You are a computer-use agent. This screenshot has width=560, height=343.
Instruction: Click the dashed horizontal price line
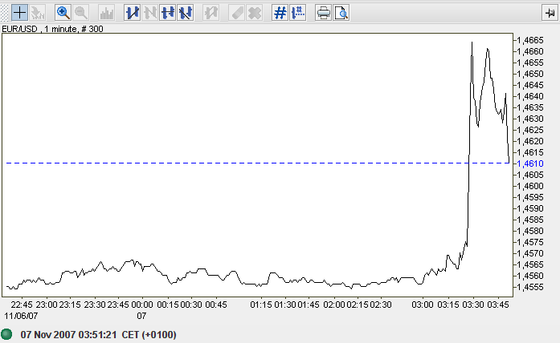coord(241,163)
